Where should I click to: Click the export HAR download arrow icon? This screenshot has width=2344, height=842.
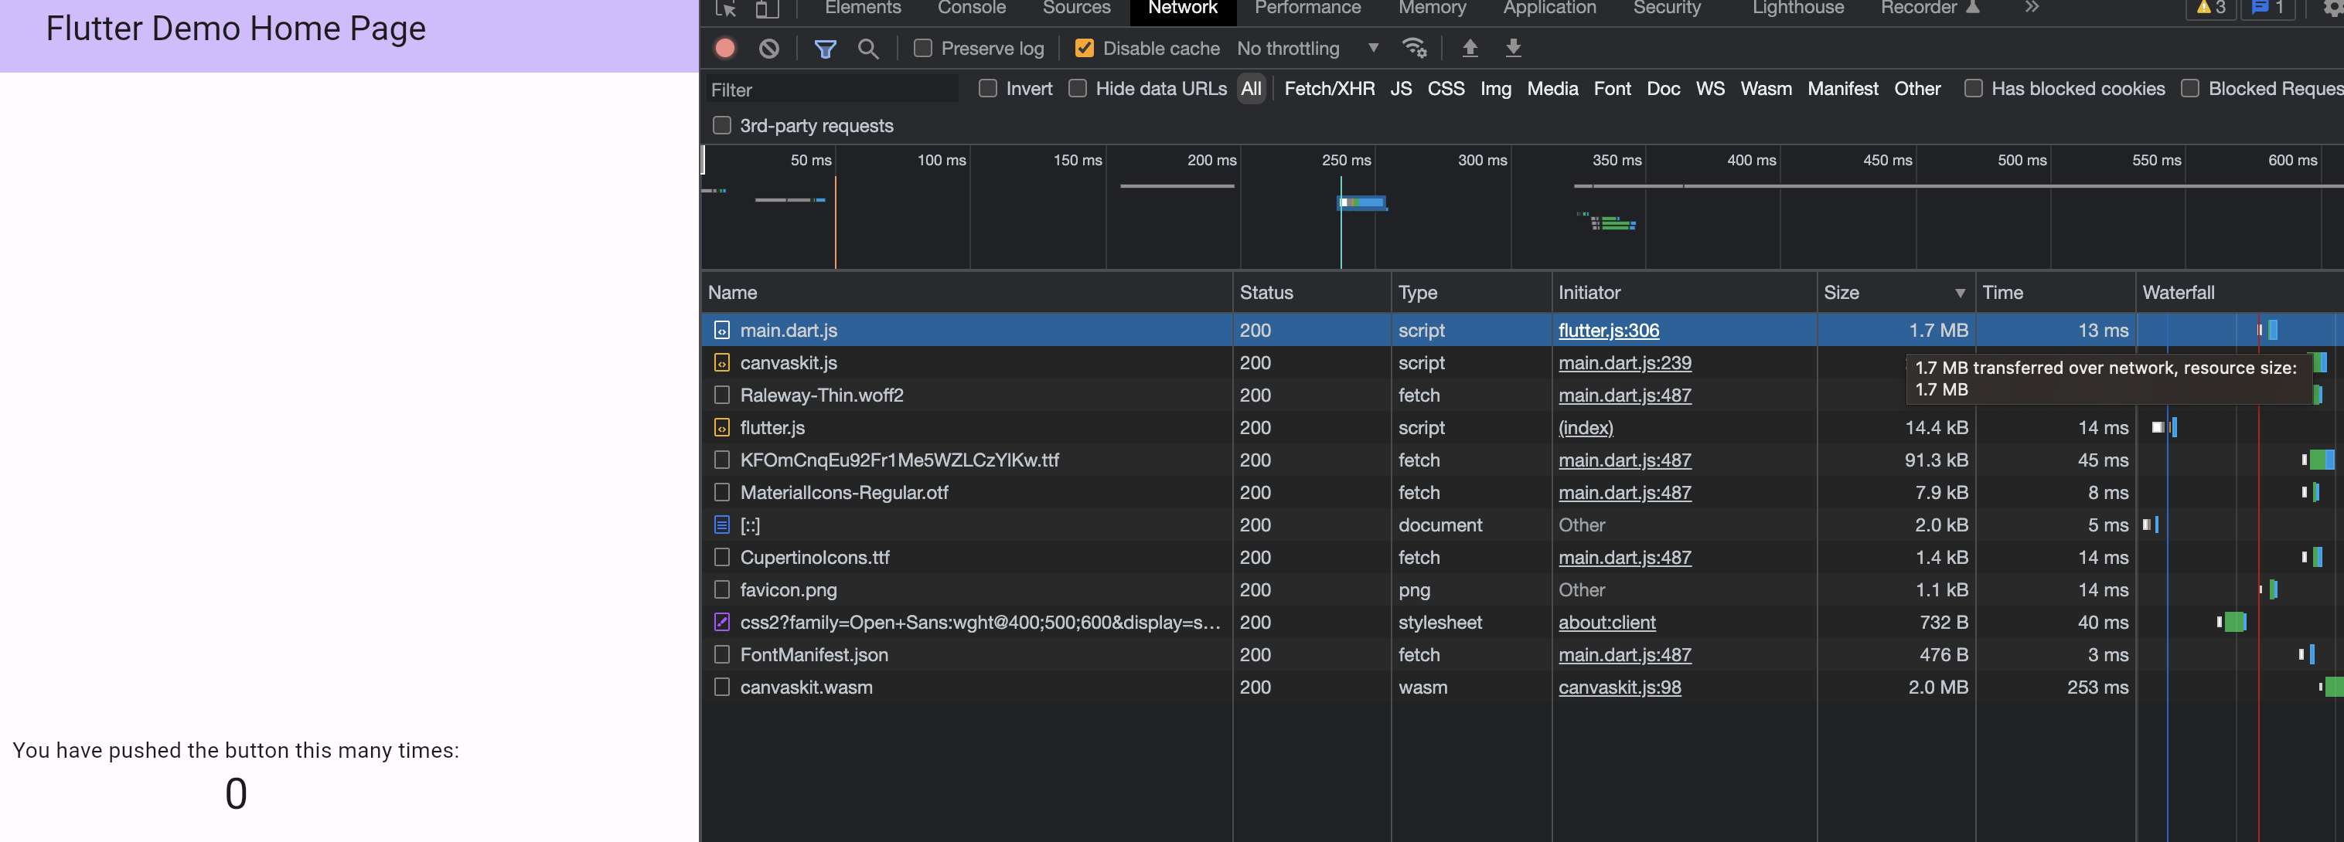point(1512,48)
